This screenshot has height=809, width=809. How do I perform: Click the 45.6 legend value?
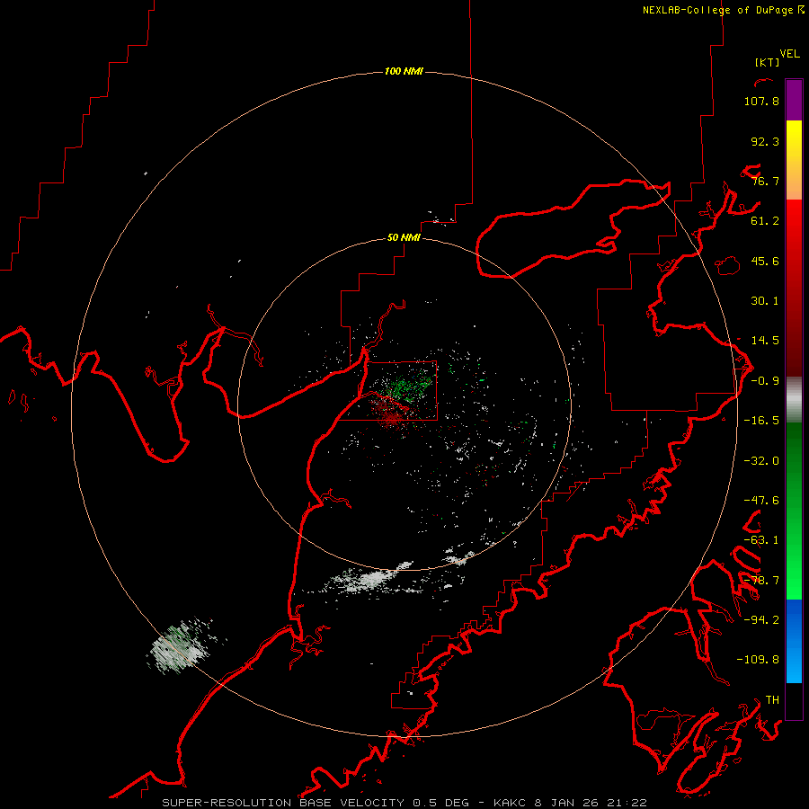tap(765, 261)
